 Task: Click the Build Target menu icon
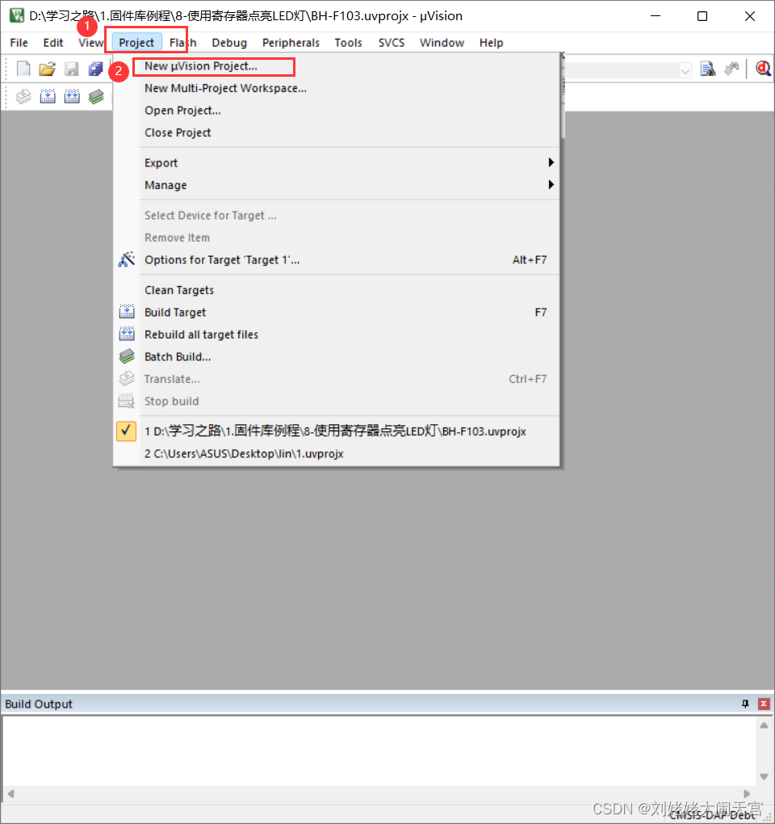(127, 312)
